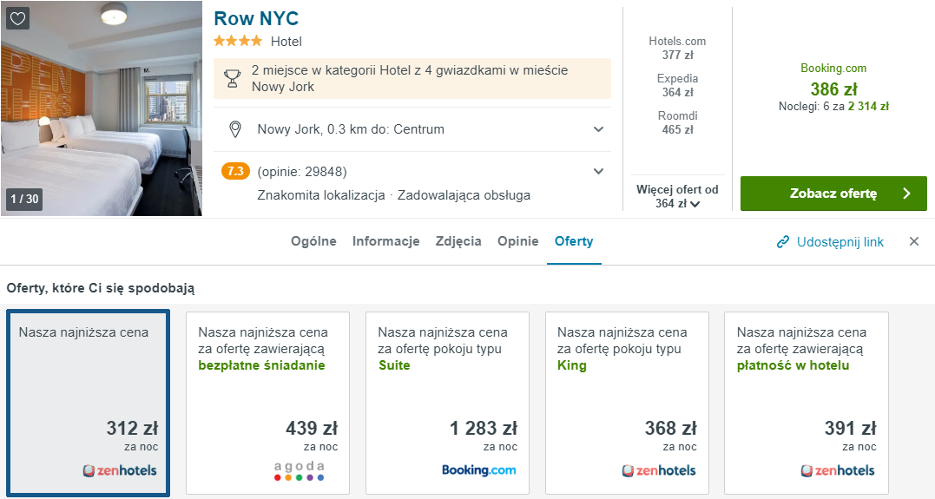Viewport: 935px width, 499px height.
Task: Open the Zdjęcia tab
Action: 458,241
